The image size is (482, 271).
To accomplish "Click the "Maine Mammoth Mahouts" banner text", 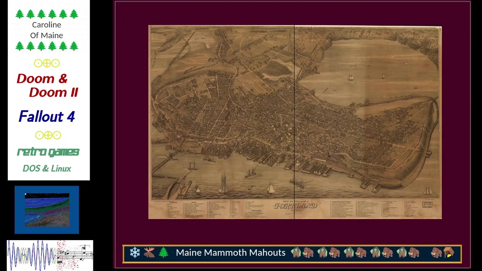I will [x=230, y=253].
